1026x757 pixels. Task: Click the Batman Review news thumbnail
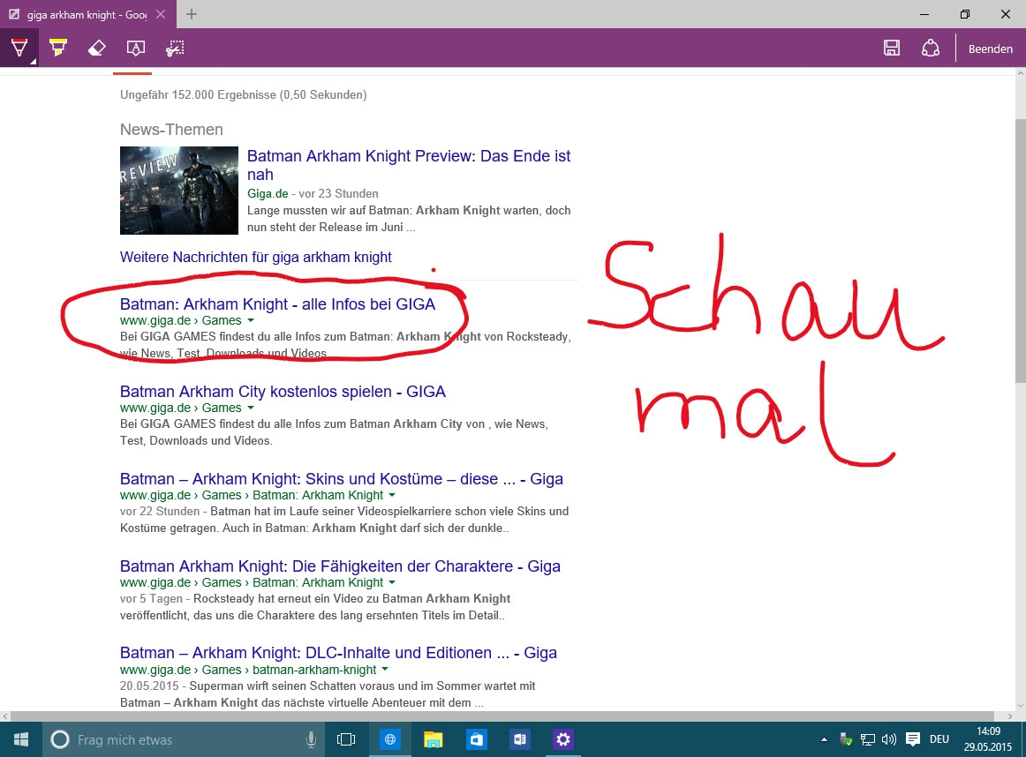[178, 191]
